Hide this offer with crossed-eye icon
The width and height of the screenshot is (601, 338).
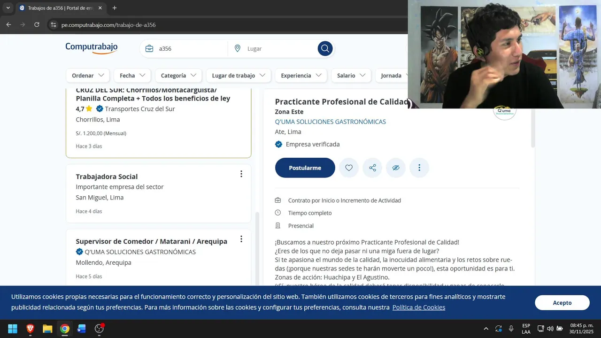click(396, 168)
